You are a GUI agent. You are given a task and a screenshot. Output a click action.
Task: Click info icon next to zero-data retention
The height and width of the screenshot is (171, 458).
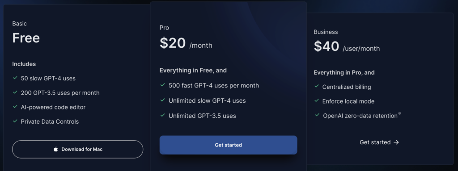point(399,113)
